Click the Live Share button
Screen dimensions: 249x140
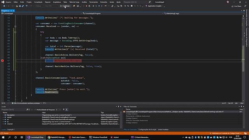pos(236,6)
